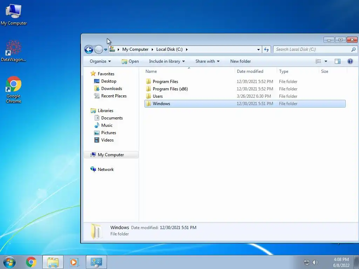Select Libraries in navigation pane
This screenshot has height=269, width=359.
(105, 110)
